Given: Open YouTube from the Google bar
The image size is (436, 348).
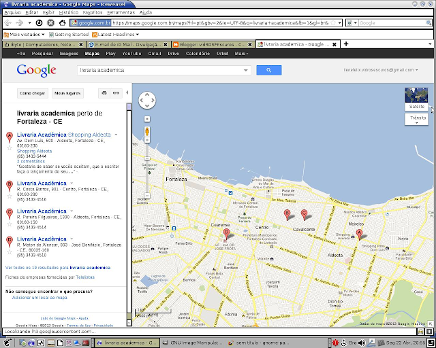Looking at the screenshot, I should (x=131, y=54).
